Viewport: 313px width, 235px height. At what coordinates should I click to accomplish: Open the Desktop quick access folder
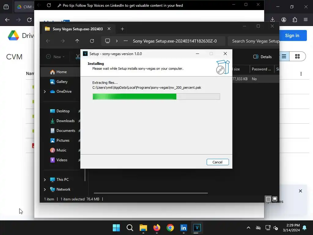[60, 111]
